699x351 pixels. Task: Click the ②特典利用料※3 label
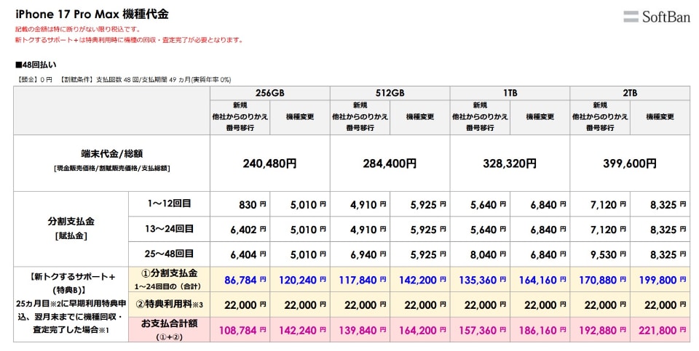click(x=169, y=304)
